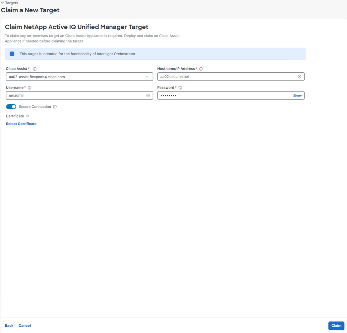The image size is (347, 333).
Task: Click the Claim NetApp Active IQ heading
Action: (x=77, y=27)
